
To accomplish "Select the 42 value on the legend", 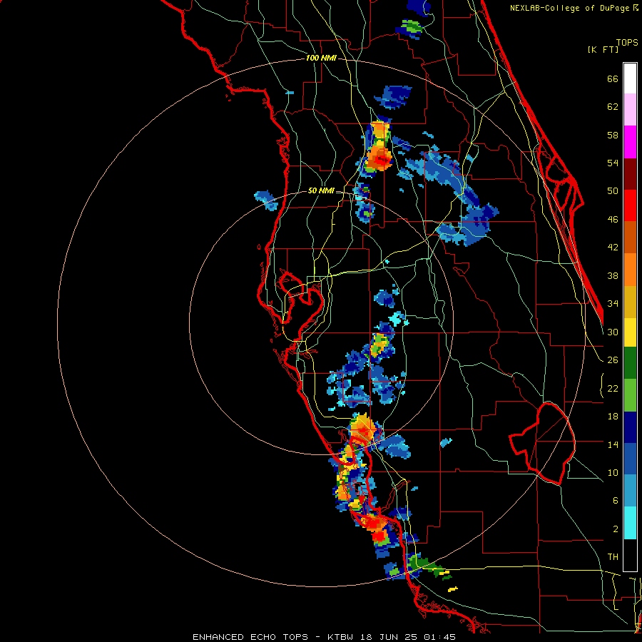I will pos(613,248).
